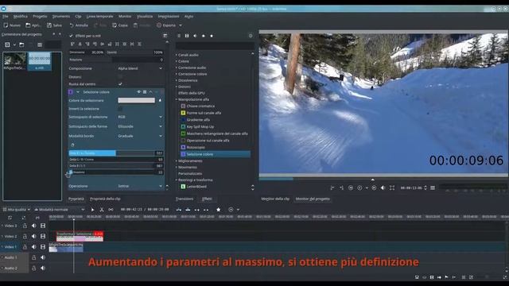Set zone in point in monitor
This screenshot has height=286, width=509.
(332, 187)
